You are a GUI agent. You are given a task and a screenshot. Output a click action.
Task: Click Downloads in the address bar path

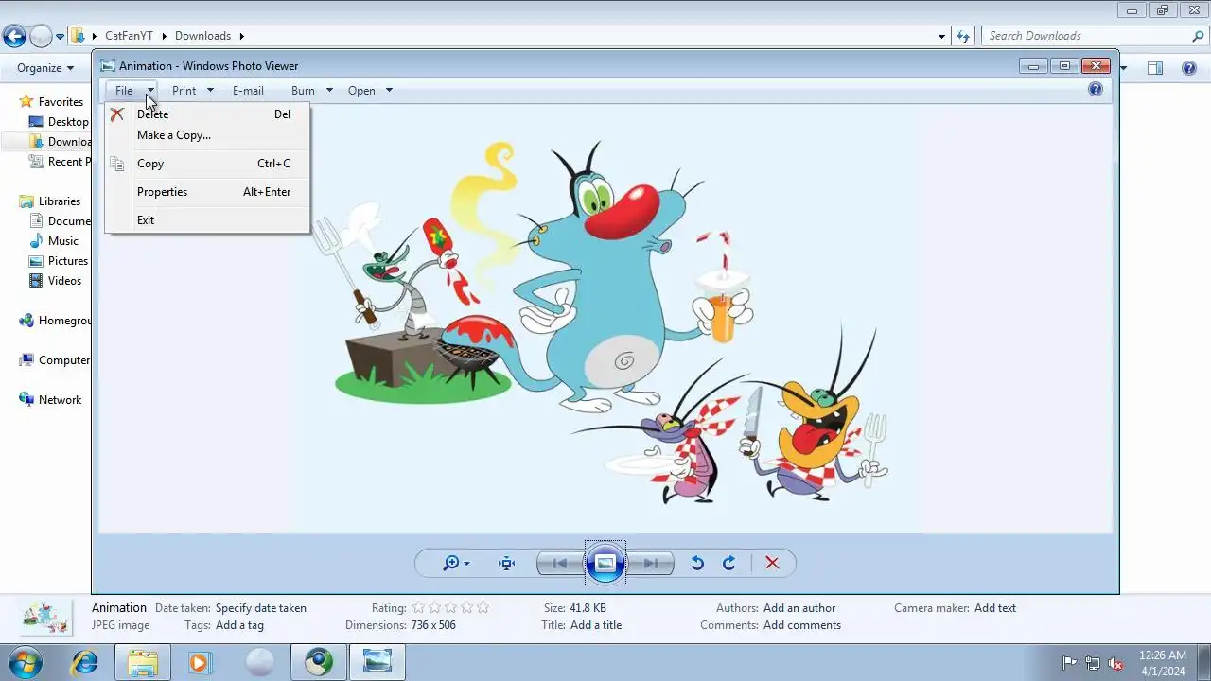point(202,36)
